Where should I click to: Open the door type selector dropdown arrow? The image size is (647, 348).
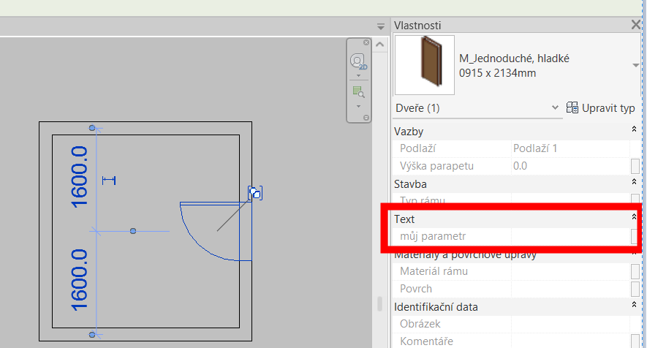click(635, 65)
